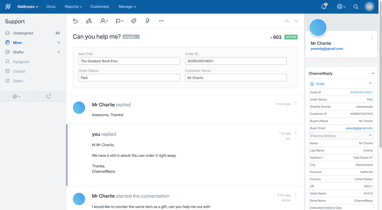Collapse the Order section chevron
The height and width of the screenshot is (210, 382).
click(x=370, y=83)
